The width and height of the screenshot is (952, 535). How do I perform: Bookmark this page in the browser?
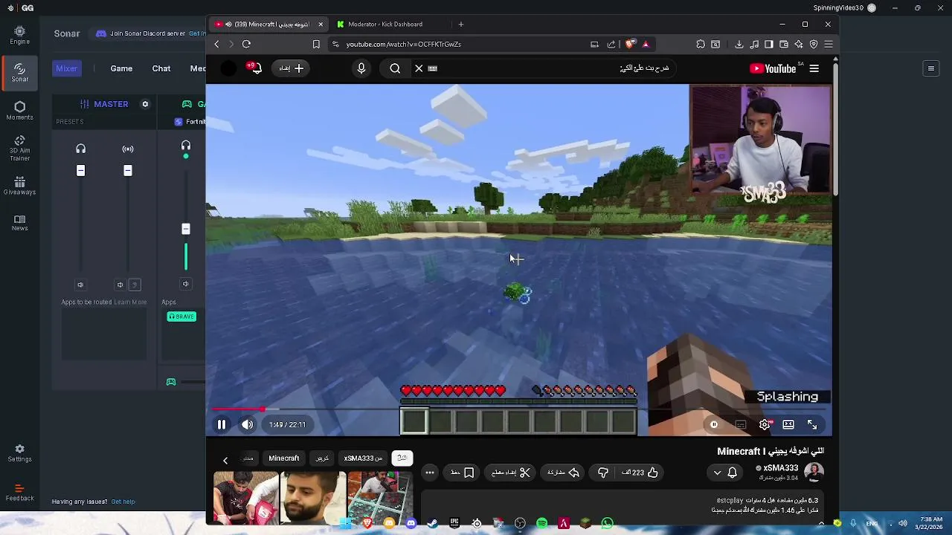316,45
